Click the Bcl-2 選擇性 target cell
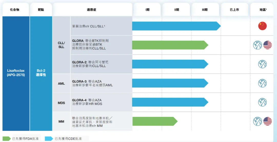The height and width of the screenshot is (142, 277). click(x=41, y=73)
